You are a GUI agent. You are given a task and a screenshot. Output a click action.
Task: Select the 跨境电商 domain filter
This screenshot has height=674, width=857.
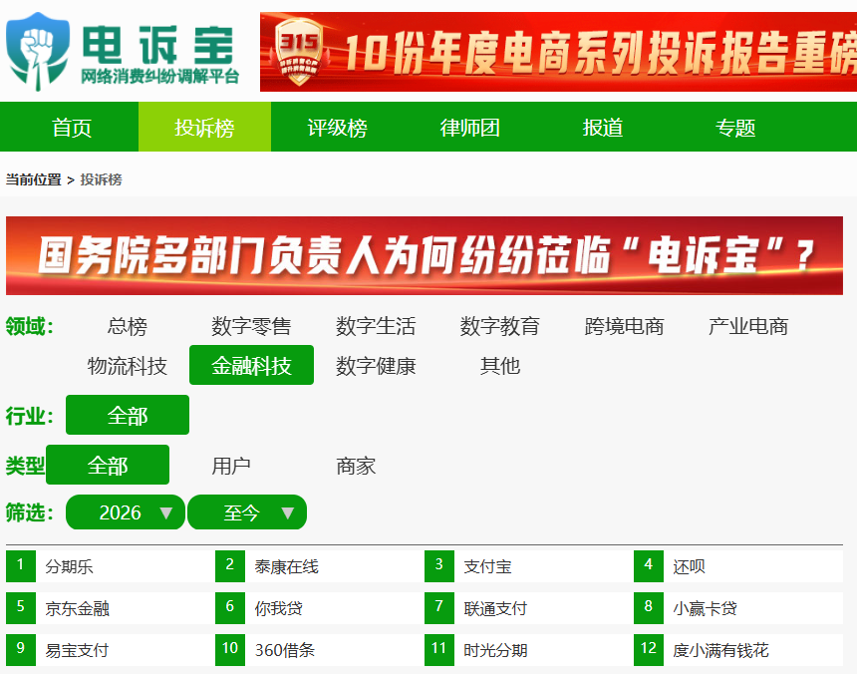(x=624, y=326)
